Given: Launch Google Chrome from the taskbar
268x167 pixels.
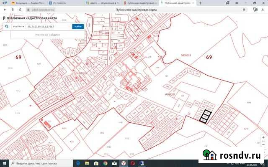Looking at the screenshot, I should point(105,163).
